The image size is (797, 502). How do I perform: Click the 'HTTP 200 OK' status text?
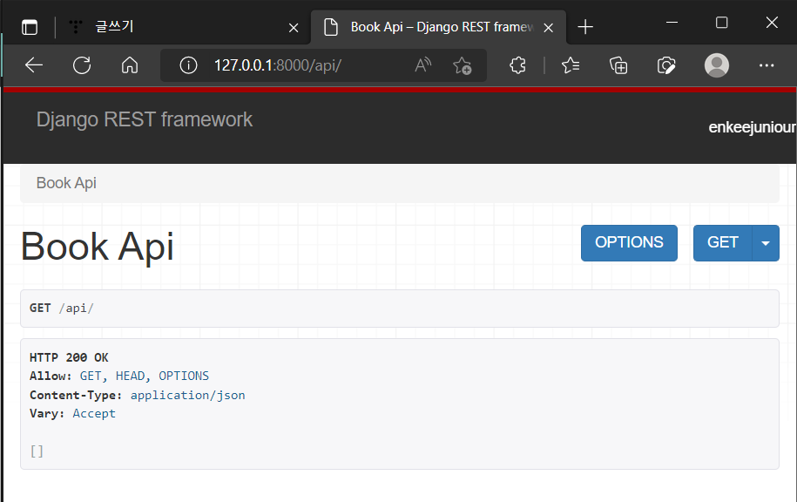click(x=69, y=357)
